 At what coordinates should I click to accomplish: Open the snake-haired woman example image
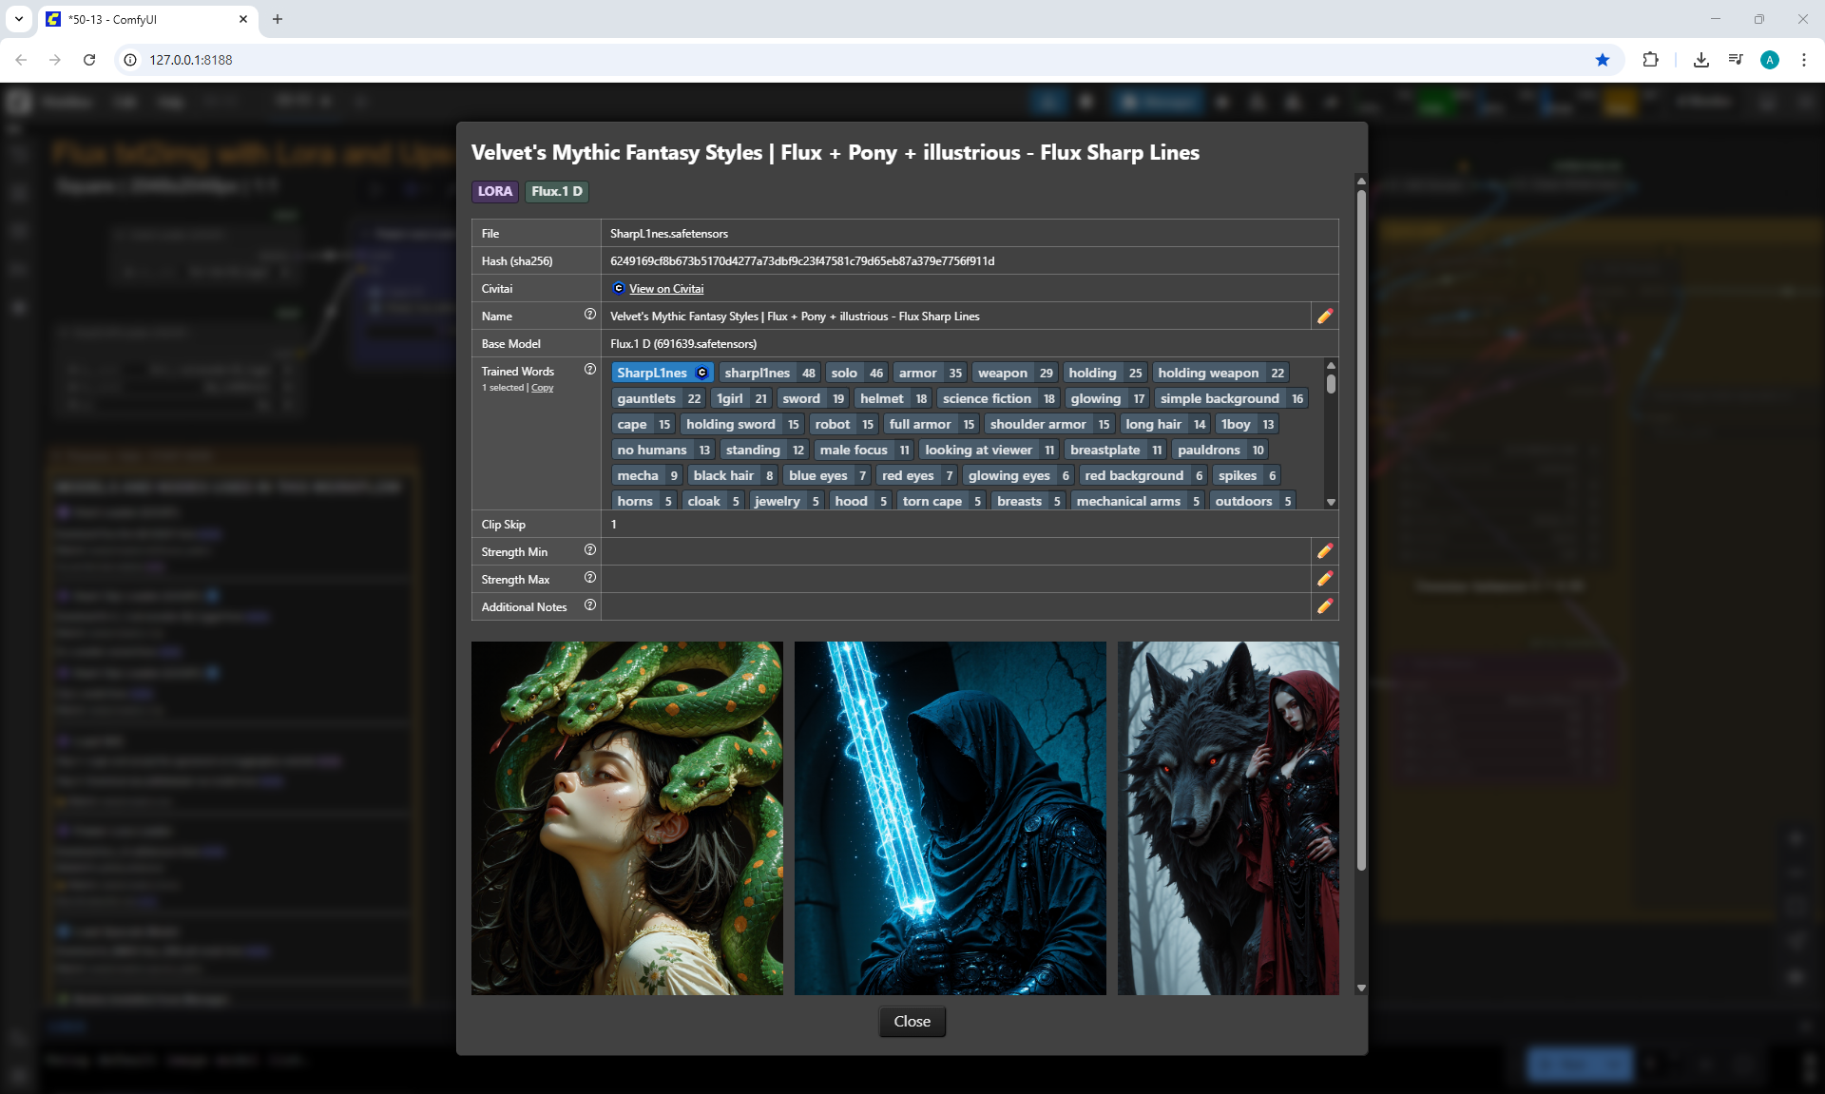(x=627, y=817)
